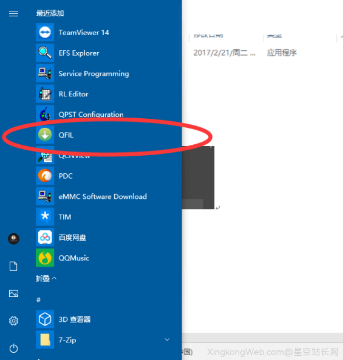Open Windows Settings gear
The height and width of the screenshot is (360, 343).
point(13,321)
